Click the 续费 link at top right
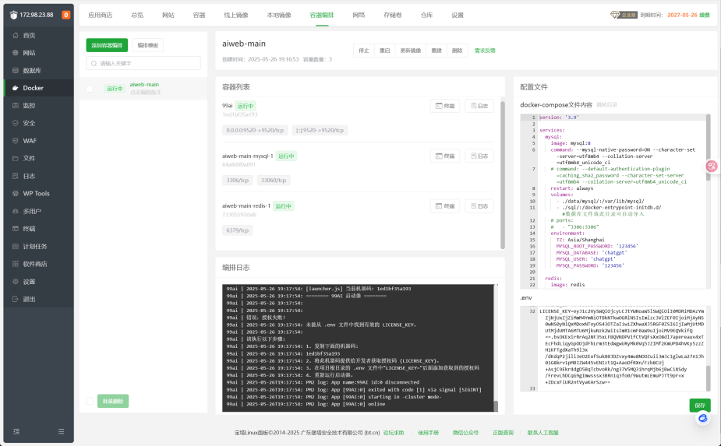This screenshot has height=446, width=721. coord(705,15)
